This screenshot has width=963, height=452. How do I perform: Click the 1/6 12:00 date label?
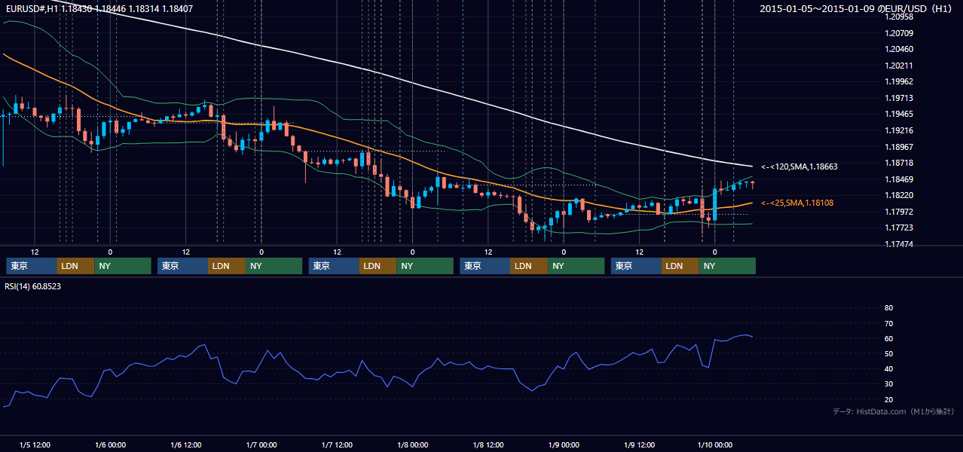click(x=185, y=444)
